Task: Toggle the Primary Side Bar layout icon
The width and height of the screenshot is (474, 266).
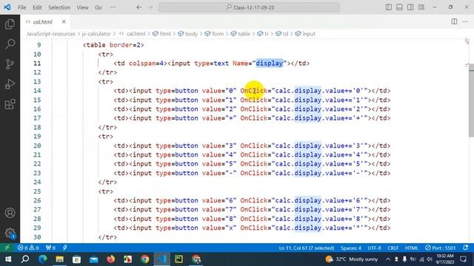Action: click(389, 7)
